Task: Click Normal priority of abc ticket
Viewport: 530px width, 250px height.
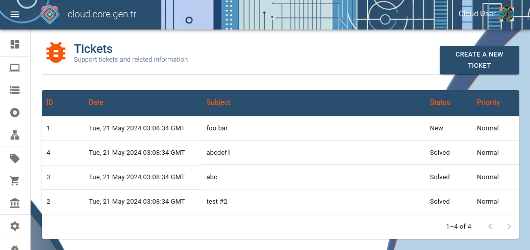Action: pos(488,177)
